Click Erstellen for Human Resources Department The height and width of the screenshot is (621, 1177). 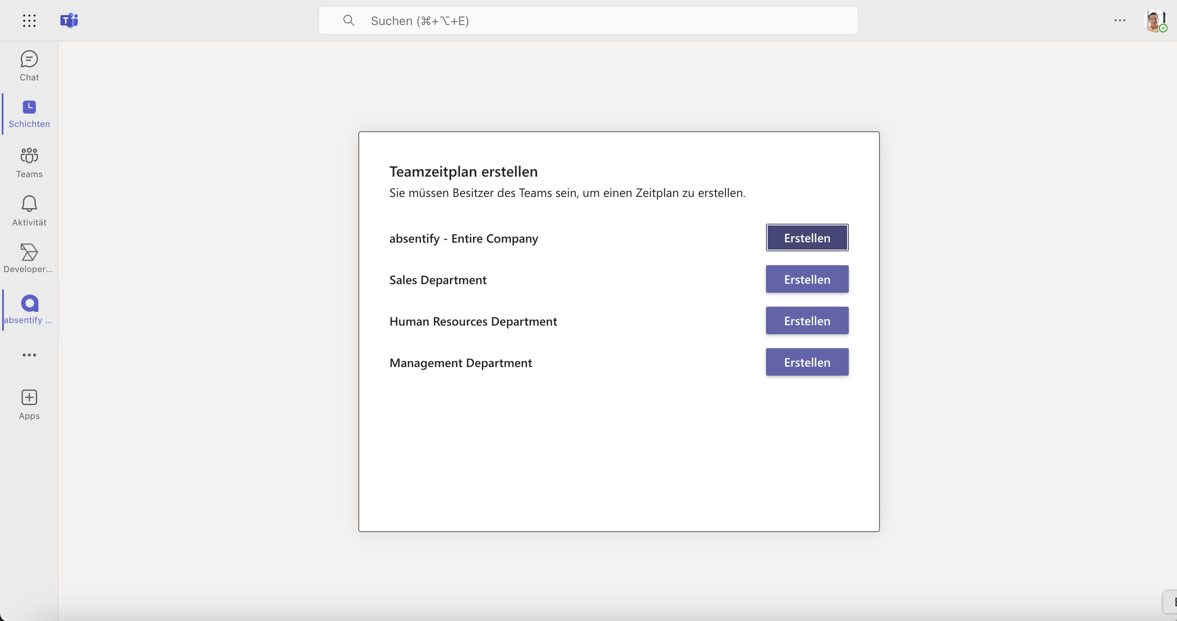point(807,321)
